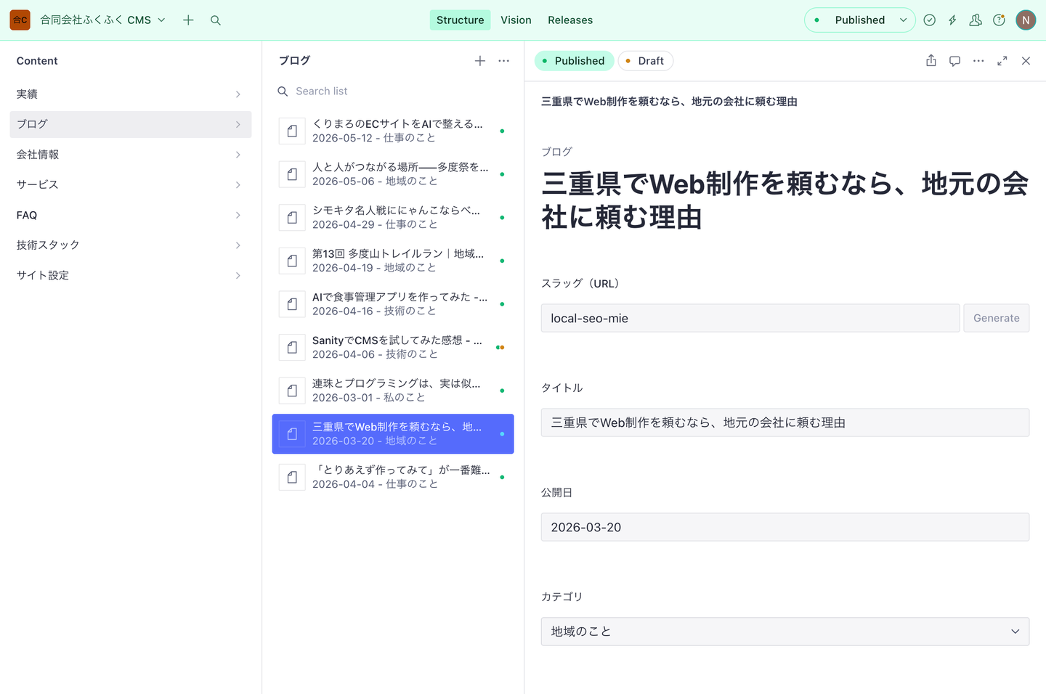Click document icon of 人と人がつながる場所 row
Image resolution: width=1046 pixels, height=694 pixels.
[x=292, y=174]
